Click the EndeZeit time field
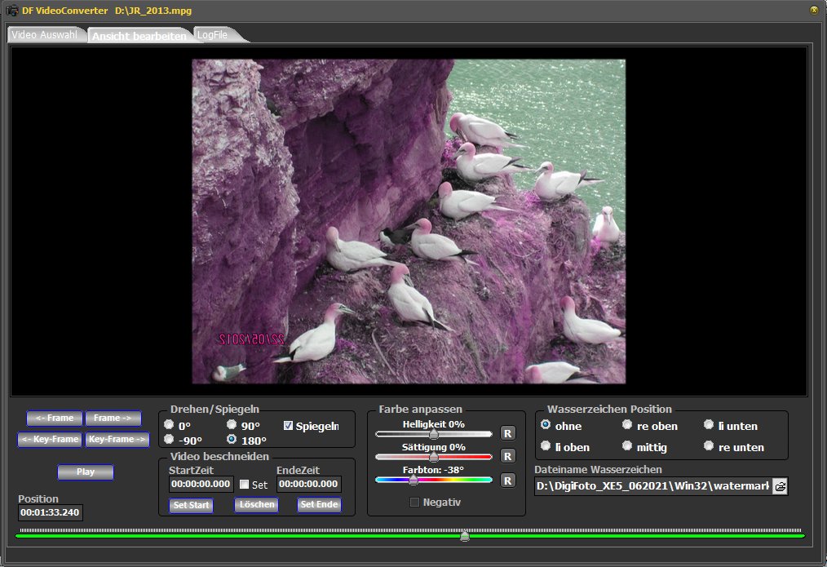 pyautogui.click(x=309, y=485)
